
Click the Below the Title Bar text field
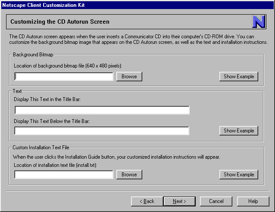[102, 131]
